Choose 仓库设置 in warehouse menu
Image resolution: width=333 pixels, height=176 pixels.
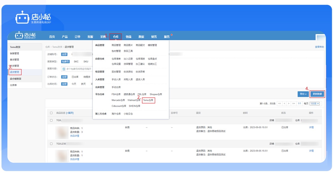click(116, 64)
